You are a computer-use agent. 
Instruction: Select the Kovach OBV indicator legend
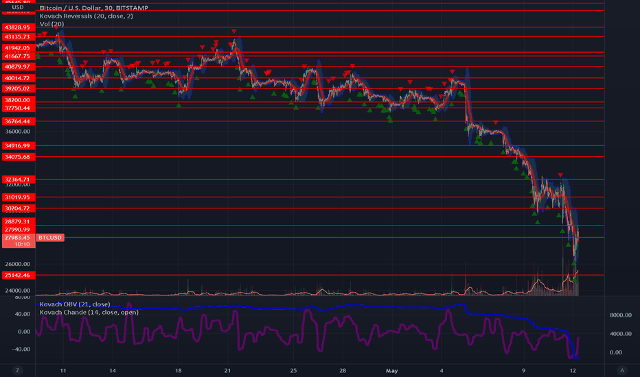(x=75, y=304)
